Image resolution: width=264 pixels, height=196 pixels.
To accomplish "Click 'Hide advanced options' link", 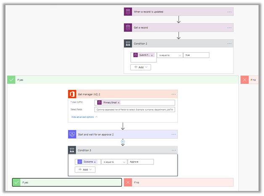I will click(x=84, y=117).
